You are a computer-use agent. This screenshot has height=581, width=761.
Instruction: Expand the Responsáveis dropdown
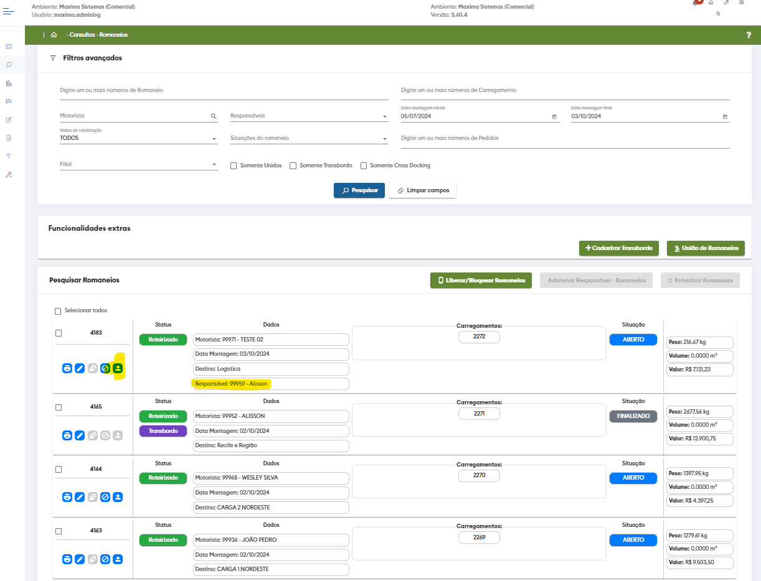pos(309,116)
